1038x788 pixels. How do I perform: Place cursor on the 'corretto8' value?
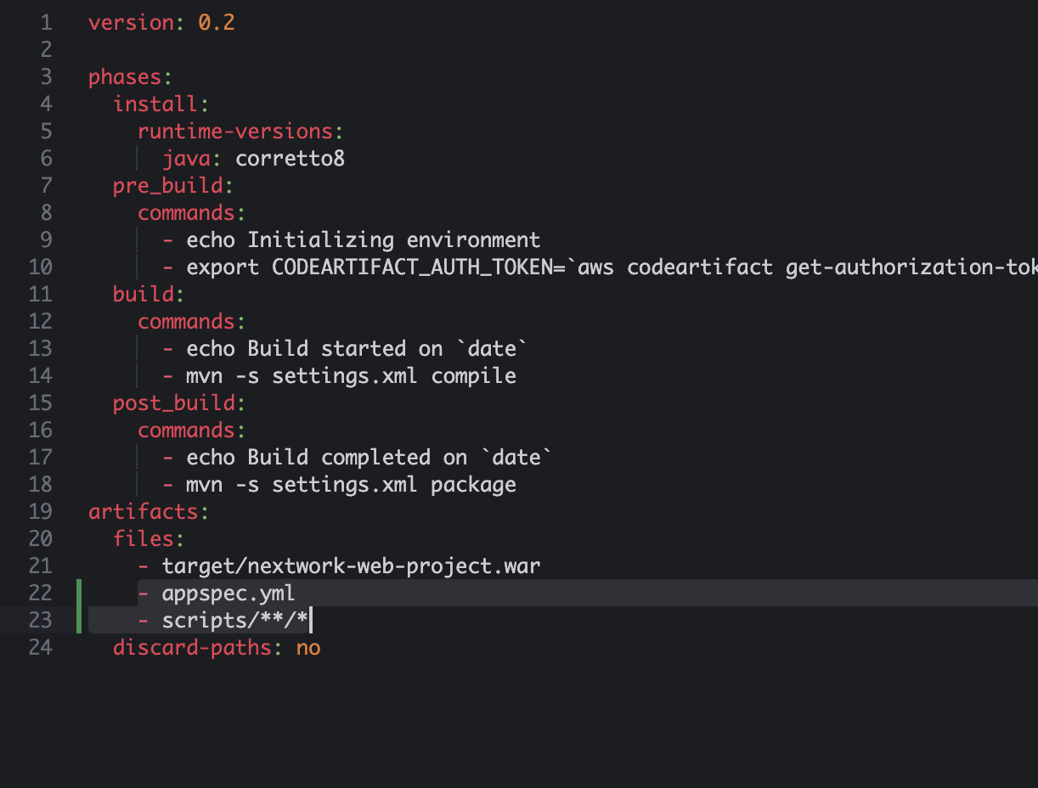290,159
